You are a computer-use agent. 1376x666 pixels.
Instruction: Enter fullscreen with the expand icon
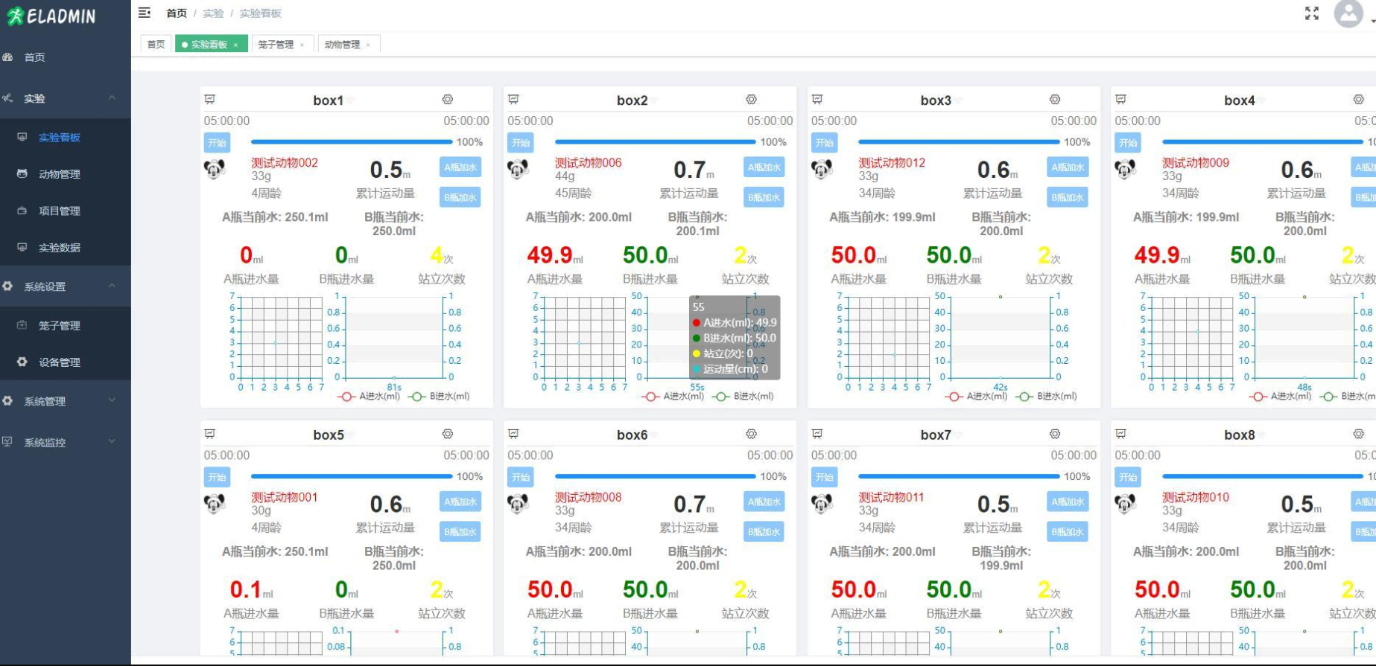[x=1312, y=13]
